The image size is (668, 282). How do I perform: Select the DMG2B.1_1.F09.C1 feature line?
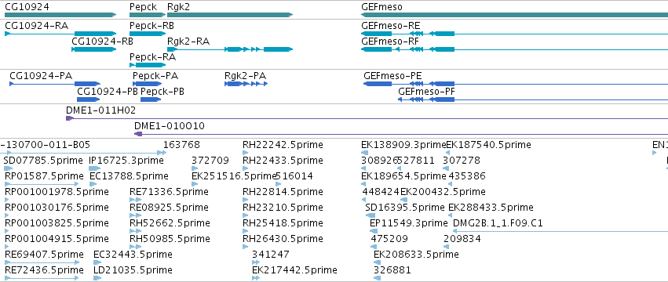pyautogui.click(x=556, y=231)
